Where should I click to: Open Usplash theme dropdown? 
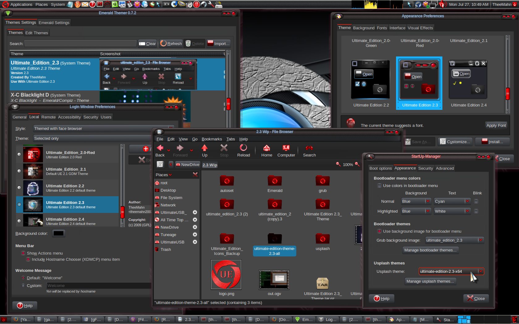click(451, 271)
